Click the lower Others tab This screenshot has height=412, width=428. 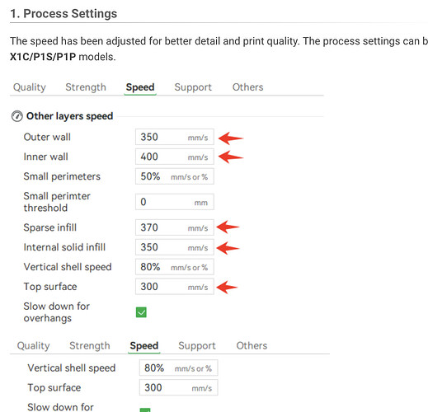pyautogui.click(x=252, y=346)
